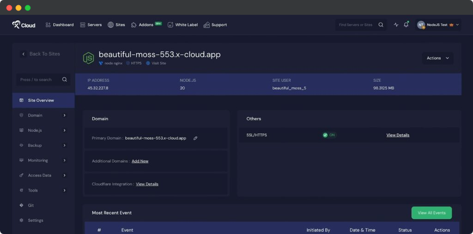The width and height of the screenshot is (473, 234).
Task: Expand the Actions dropdown
Action: [437, 58]
